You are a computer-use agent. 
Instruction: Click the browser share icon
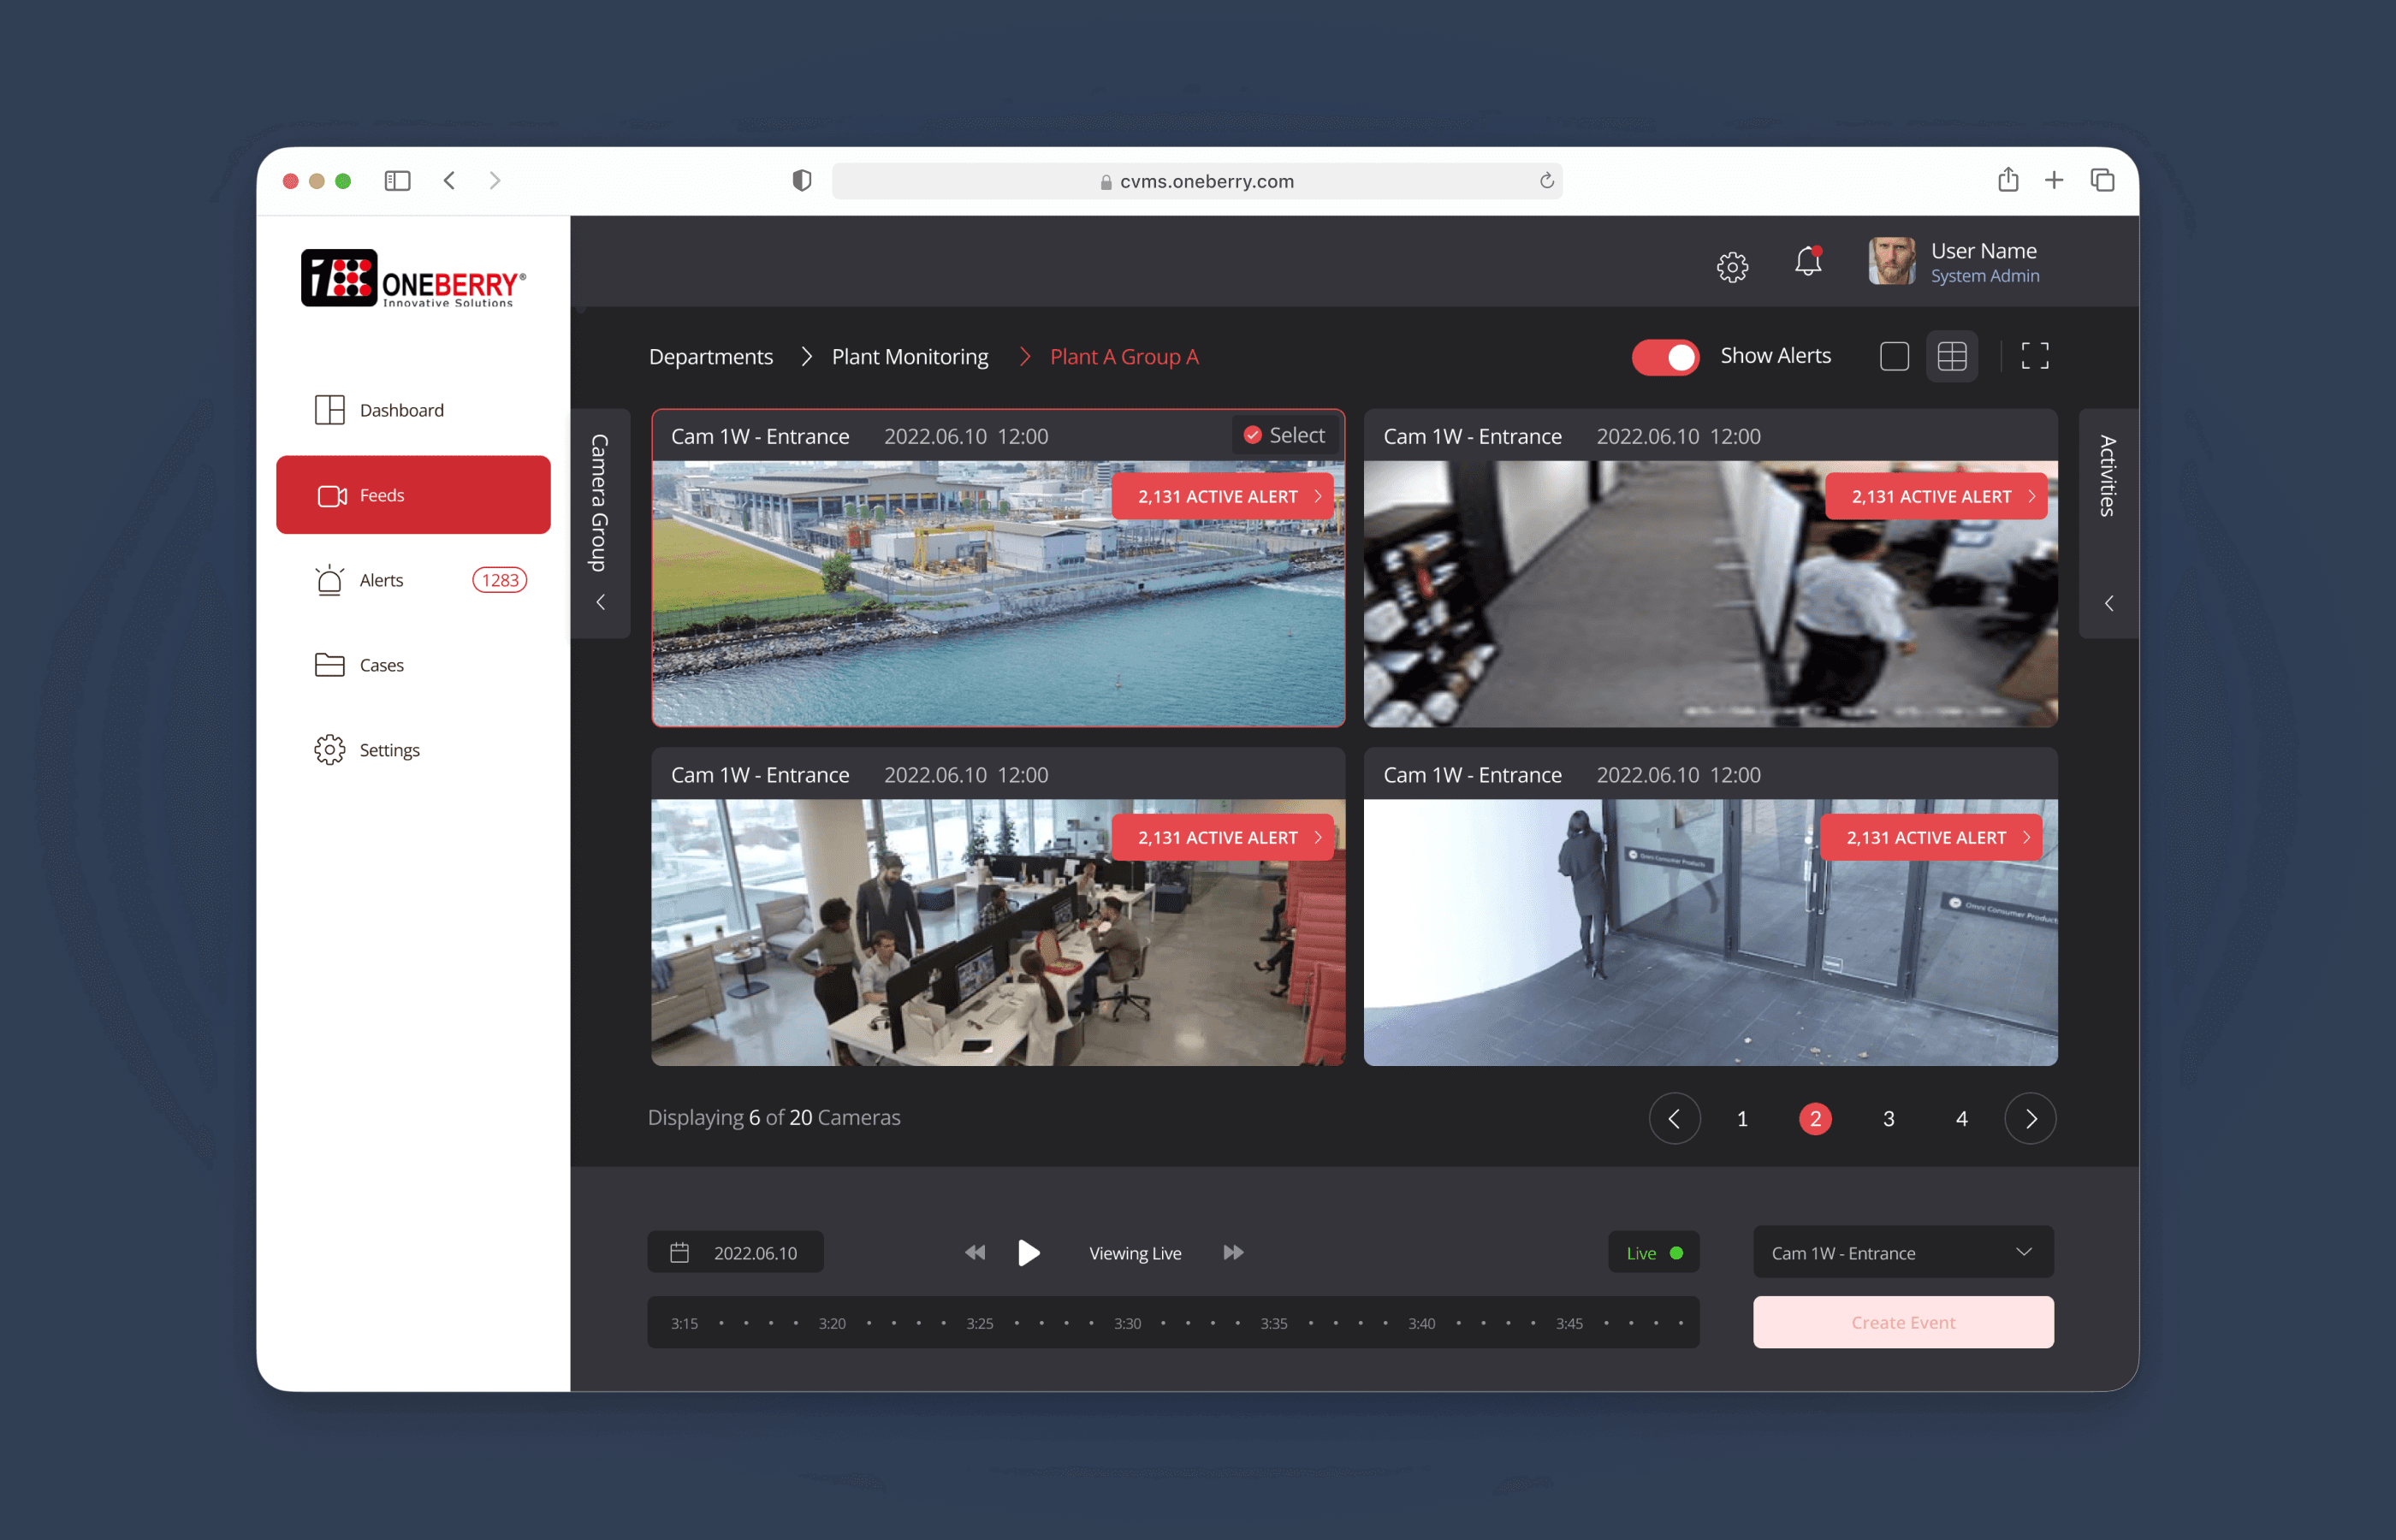click(x=2007, y=180)
